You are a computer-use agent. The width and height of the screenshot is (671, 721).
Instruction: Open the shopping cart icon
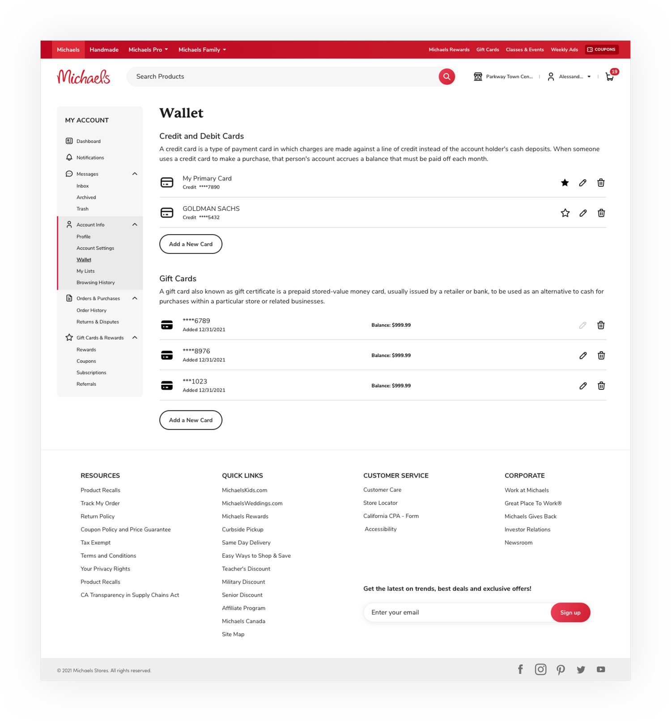click(x=610, y=76)
